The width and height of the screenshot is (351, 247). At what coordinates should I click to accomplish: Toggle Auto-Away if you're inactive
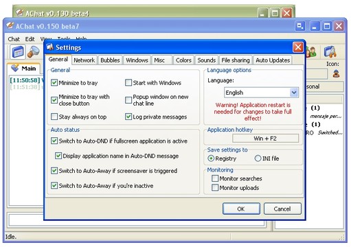pos(54,185)
